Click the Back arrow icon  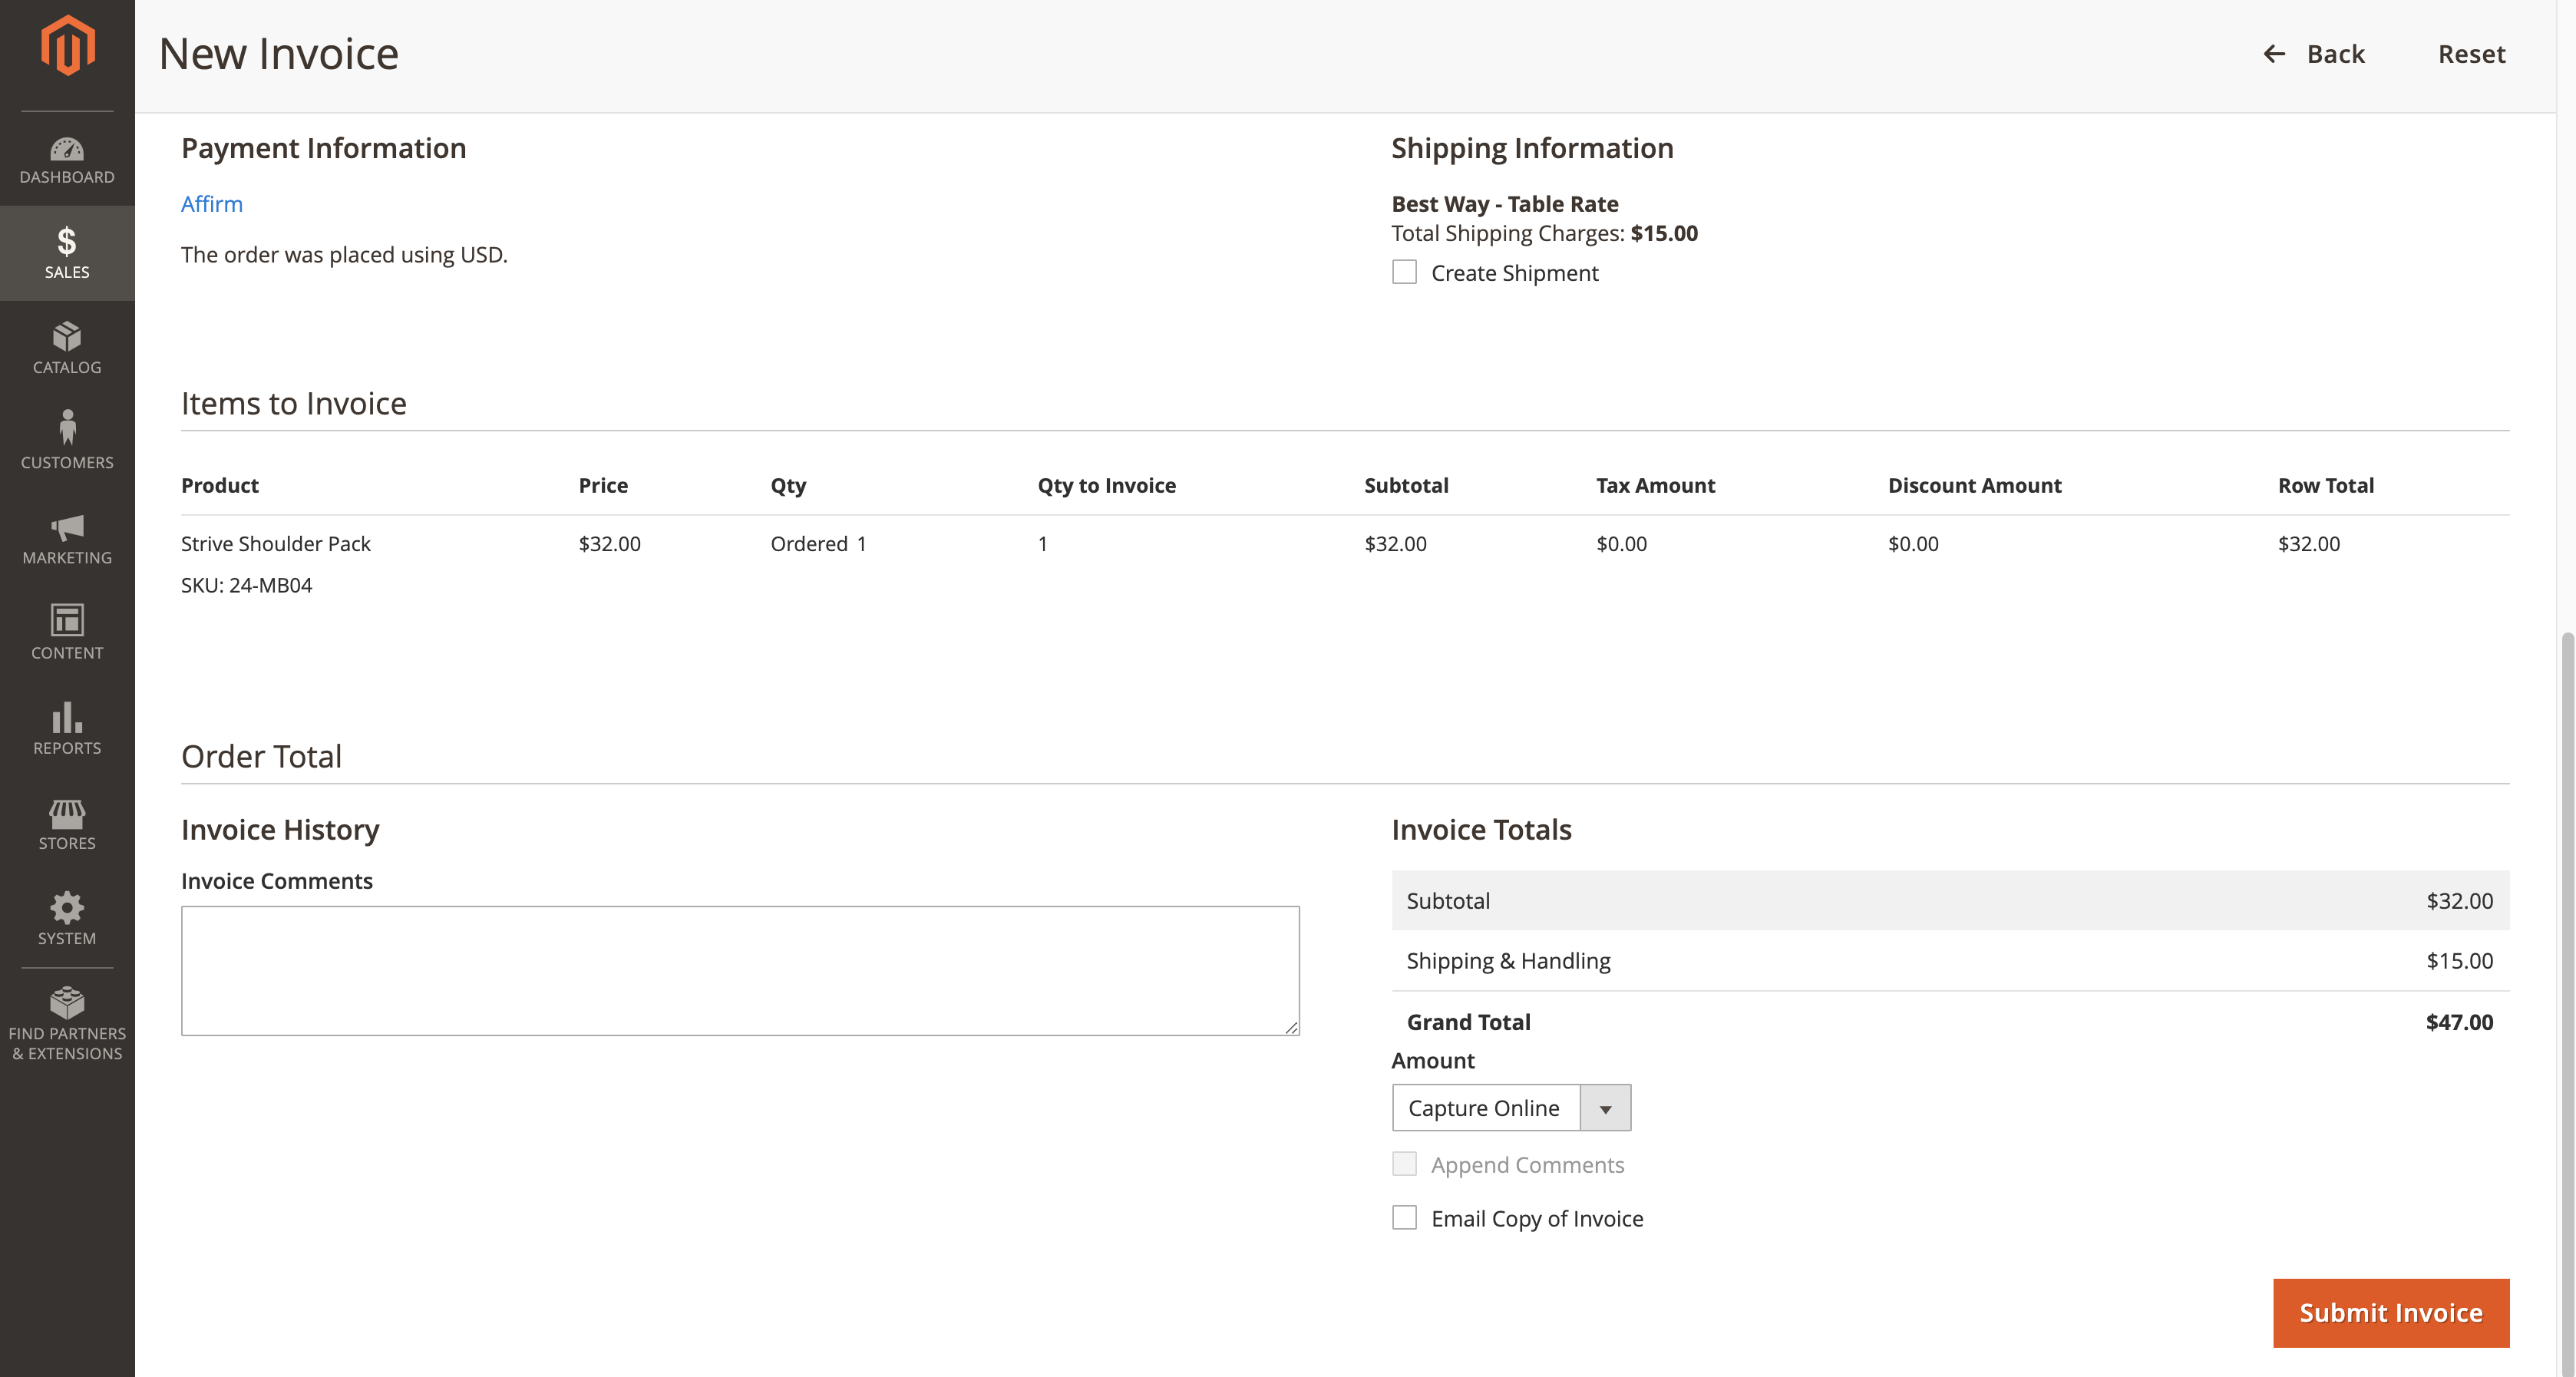[x=2274, y=54]
